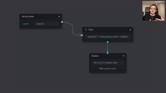This screenshot has height=93, width=166.
Task: Click the Kernel probe node title
Action: (x=28, y=17)
